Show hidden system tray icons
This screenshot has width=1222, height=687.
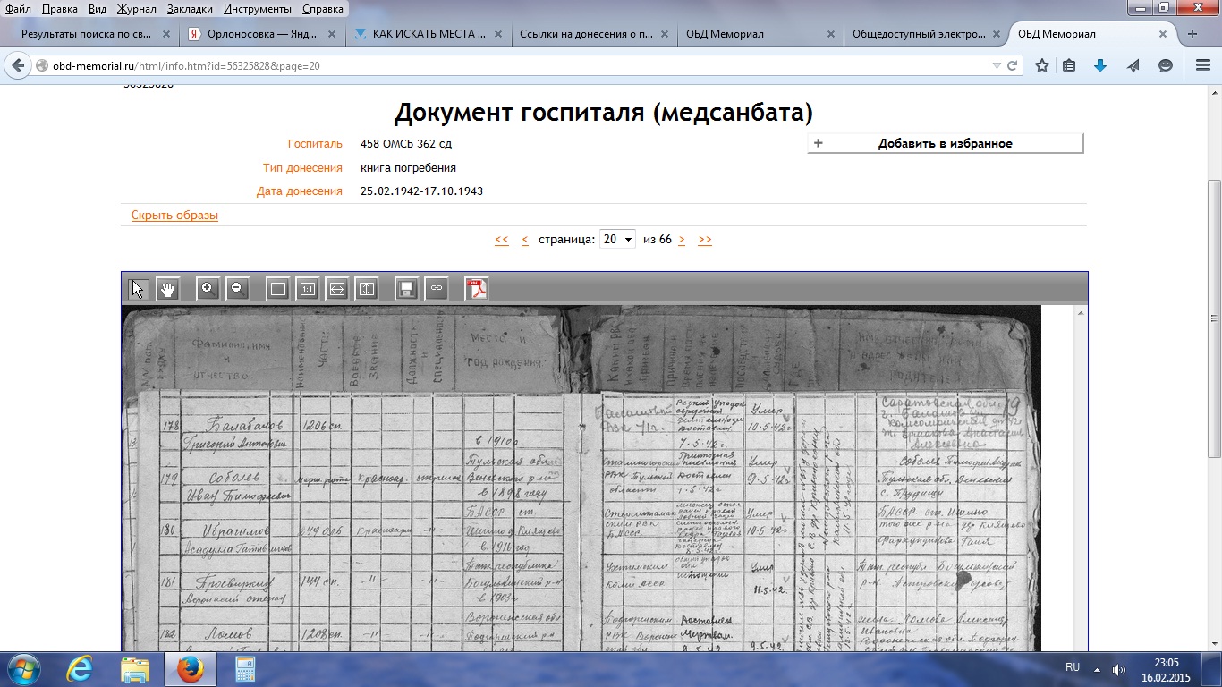(x=1097, y=669)
